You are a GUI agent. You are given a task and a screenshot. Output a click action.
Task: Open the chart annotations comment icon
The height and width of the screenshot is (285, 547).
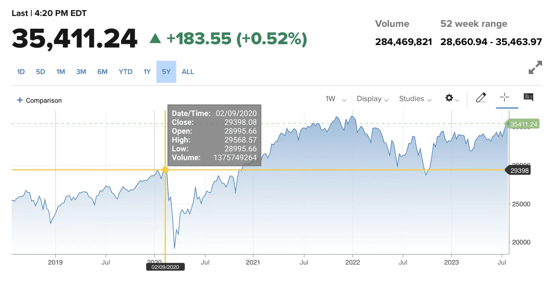tap(528, 97)
